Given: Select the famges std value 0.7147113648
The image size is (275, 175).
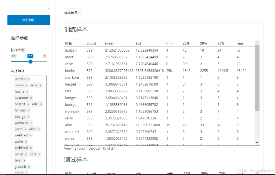Looking at the screenshot, I should pos(147,98).
